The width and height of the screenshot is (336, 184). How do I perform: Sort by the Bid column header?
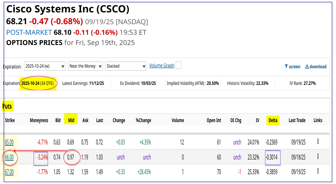(x=58, y=120)
